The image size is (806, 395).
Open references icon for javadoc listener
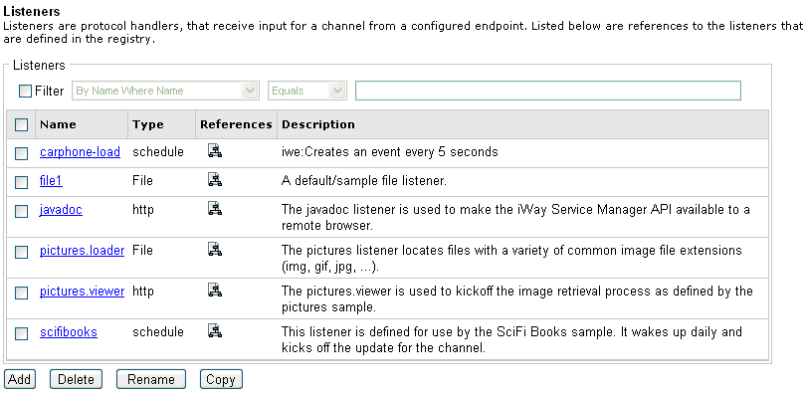[215, 209]
